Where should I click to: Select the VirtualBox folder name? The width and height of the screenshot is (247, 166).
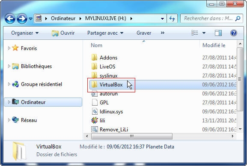[111, 85]
